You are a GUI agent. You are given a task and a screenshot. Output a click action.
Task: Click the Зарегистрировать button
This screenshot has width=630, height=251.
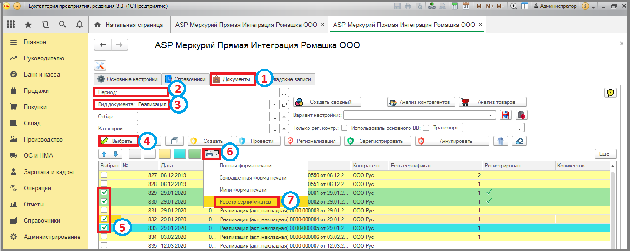pyautogui.click(x=378, y=141)
